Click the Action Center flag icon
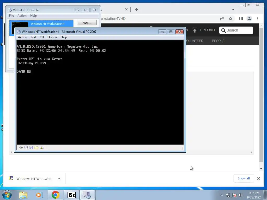Image resolution: width=267 pixels, height=200 pixels. click(234, 195)
